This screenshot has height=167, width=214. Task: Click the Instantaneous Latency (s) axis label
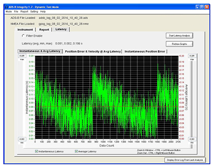(x=27, y=98)
